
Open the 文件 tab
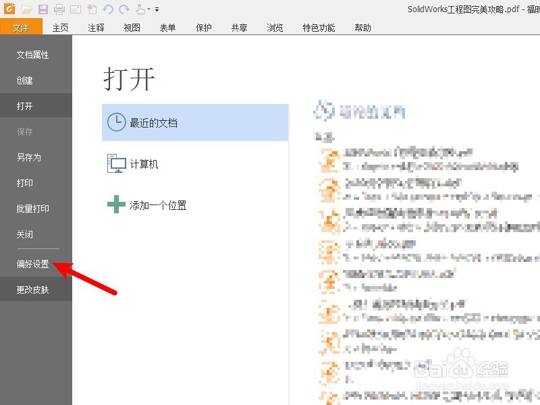pos(21,27)
